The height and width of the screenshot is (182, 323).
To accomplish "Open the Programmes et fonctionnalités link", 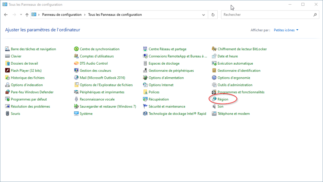I will coord(241,92).
